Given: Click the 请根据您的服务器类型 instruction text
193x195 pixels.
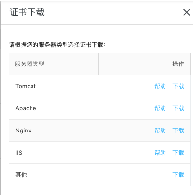Looking at the screenshot, I should coord(58,45).
